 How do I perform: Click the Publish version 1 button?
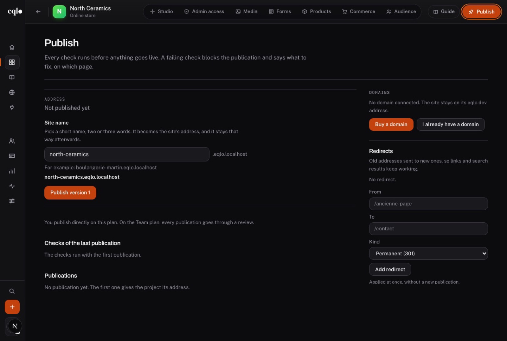click(70, 193)
